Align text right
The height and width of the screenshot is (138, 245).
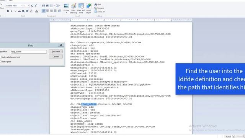click(51, 11)
